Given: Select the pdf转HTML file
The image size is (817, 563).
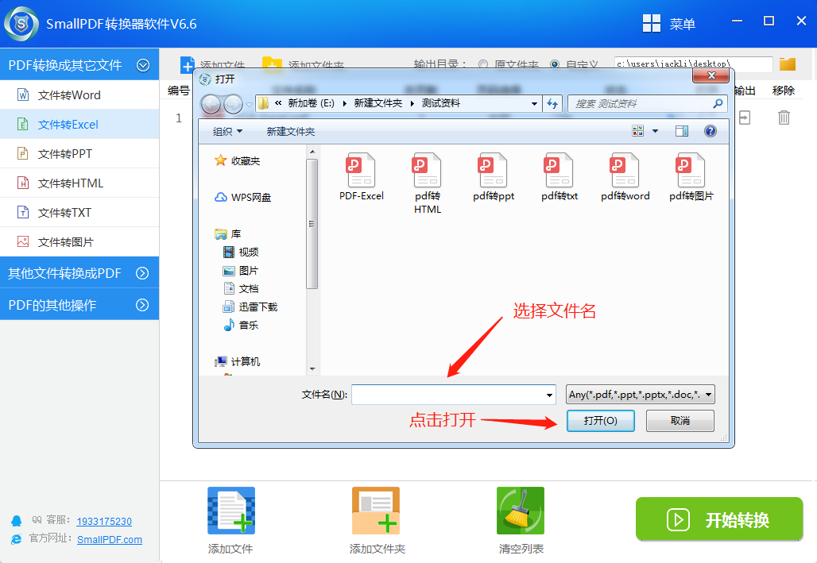Looking at the screenshot, I should [x=427, y=170].
